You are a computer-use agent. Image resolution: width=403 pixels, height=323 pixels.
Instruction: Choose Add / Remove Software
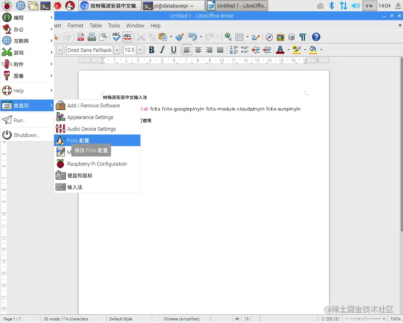(97, 106)
